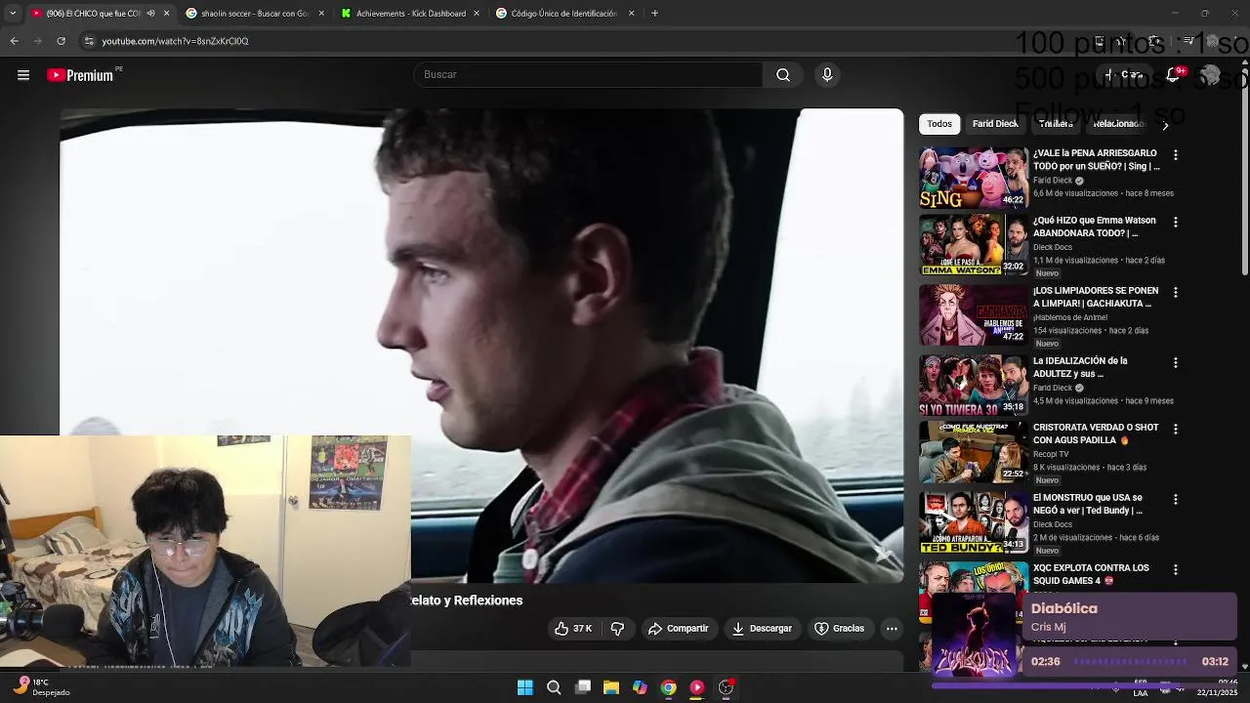Open the Dieck Docs channel under Emma Watson
This screenshot has width=1250, height=703.
click(x=1053, y=247)
